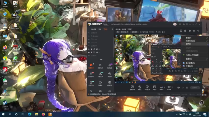Open speaker volume dropdown arrow
Screen dimensions: 209x117
tap(172, 87)
